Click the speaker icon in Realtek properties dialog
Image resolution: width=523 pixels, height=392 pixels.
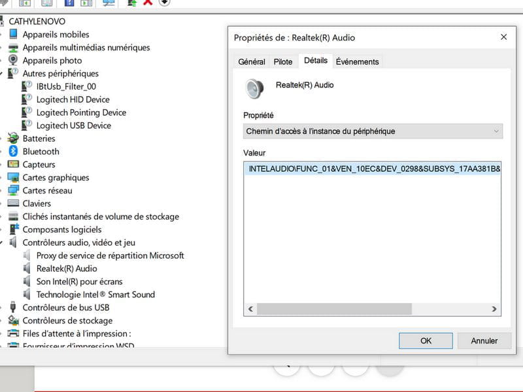[x=254, y=89]
